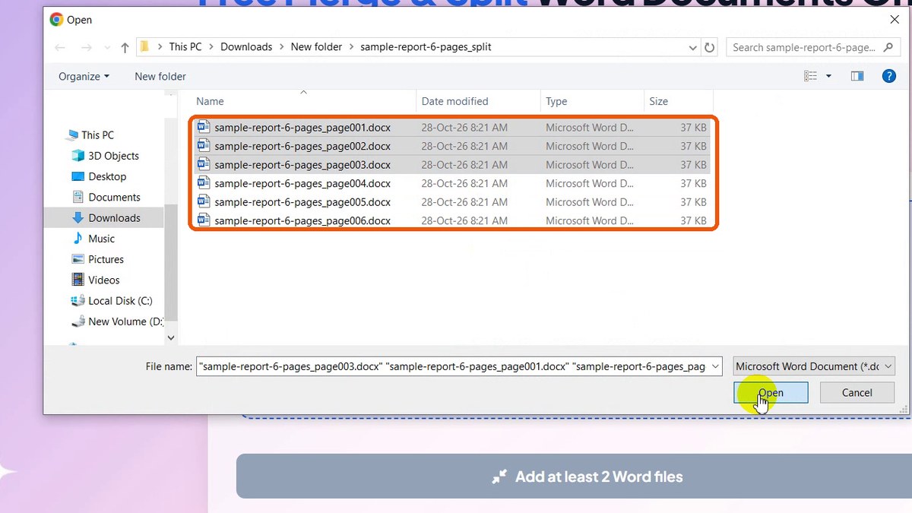Navigate to Downloads breadcrumb
This screenshot has width=912, height=513.
pos(246,47)
